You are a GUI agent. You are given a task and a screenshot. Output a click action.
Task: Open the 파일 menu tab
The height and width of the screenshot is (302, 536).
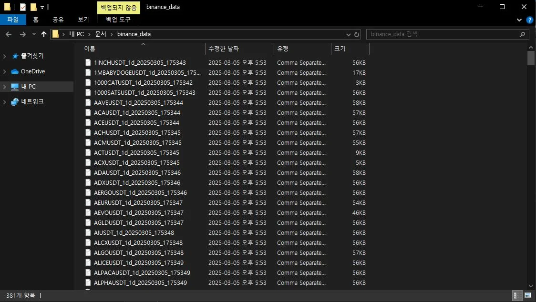(13, 20)
